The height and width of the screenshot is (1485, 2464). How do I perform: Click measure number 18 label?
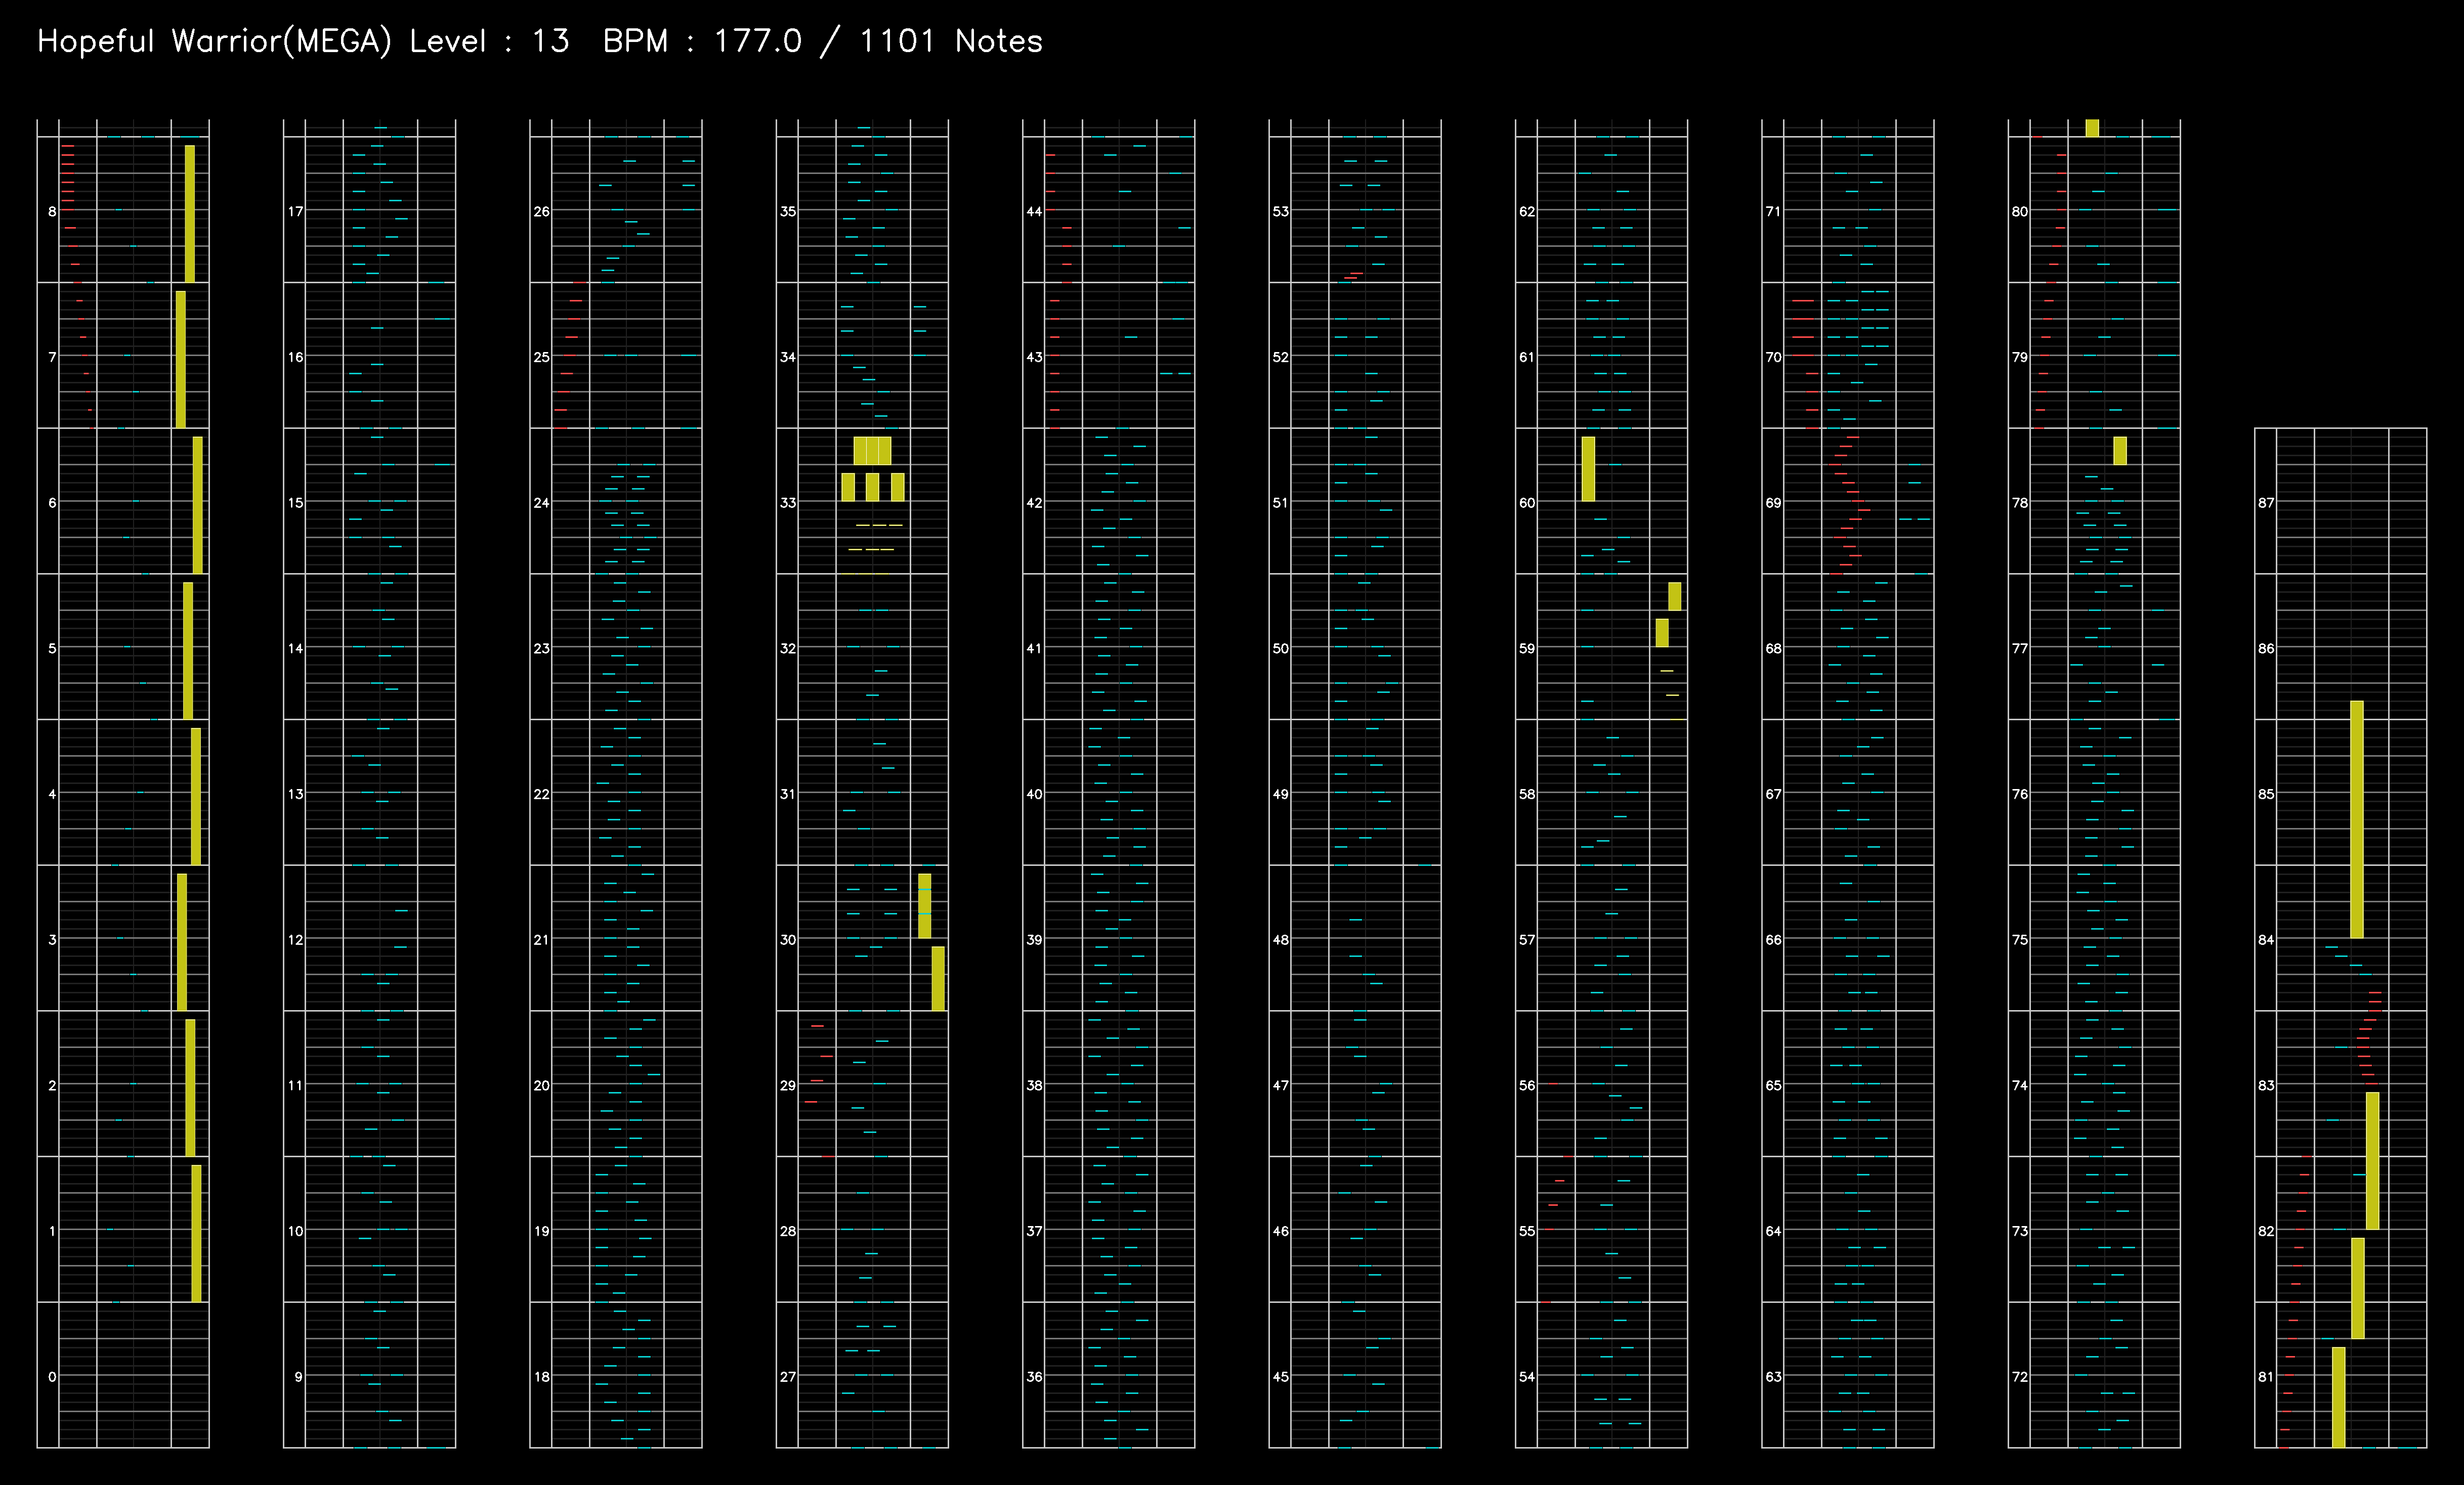click(x=542, y=1377)
